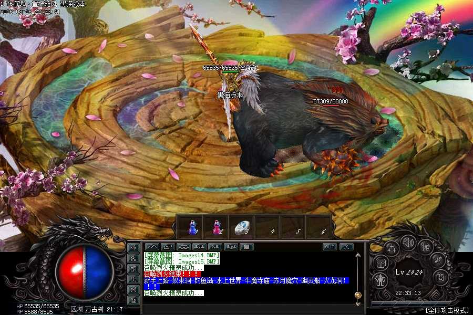Click the X exit game button

pos(346,247)
